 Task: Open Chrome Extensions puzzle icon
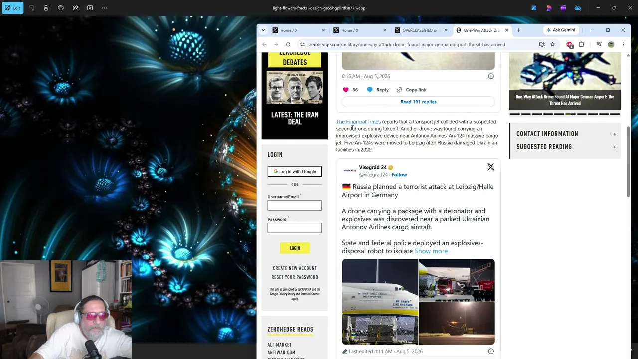(581, 44)
